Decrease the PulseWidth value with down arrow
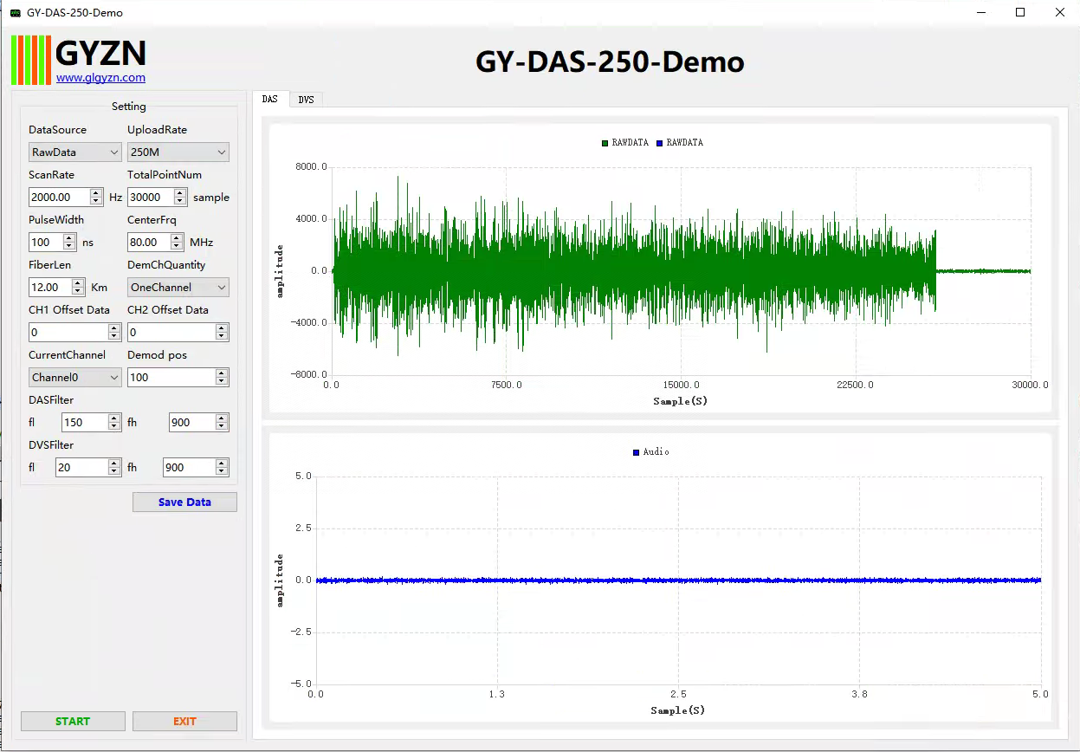Viewport: 1080px width, 752px height. tap(70, 246)
